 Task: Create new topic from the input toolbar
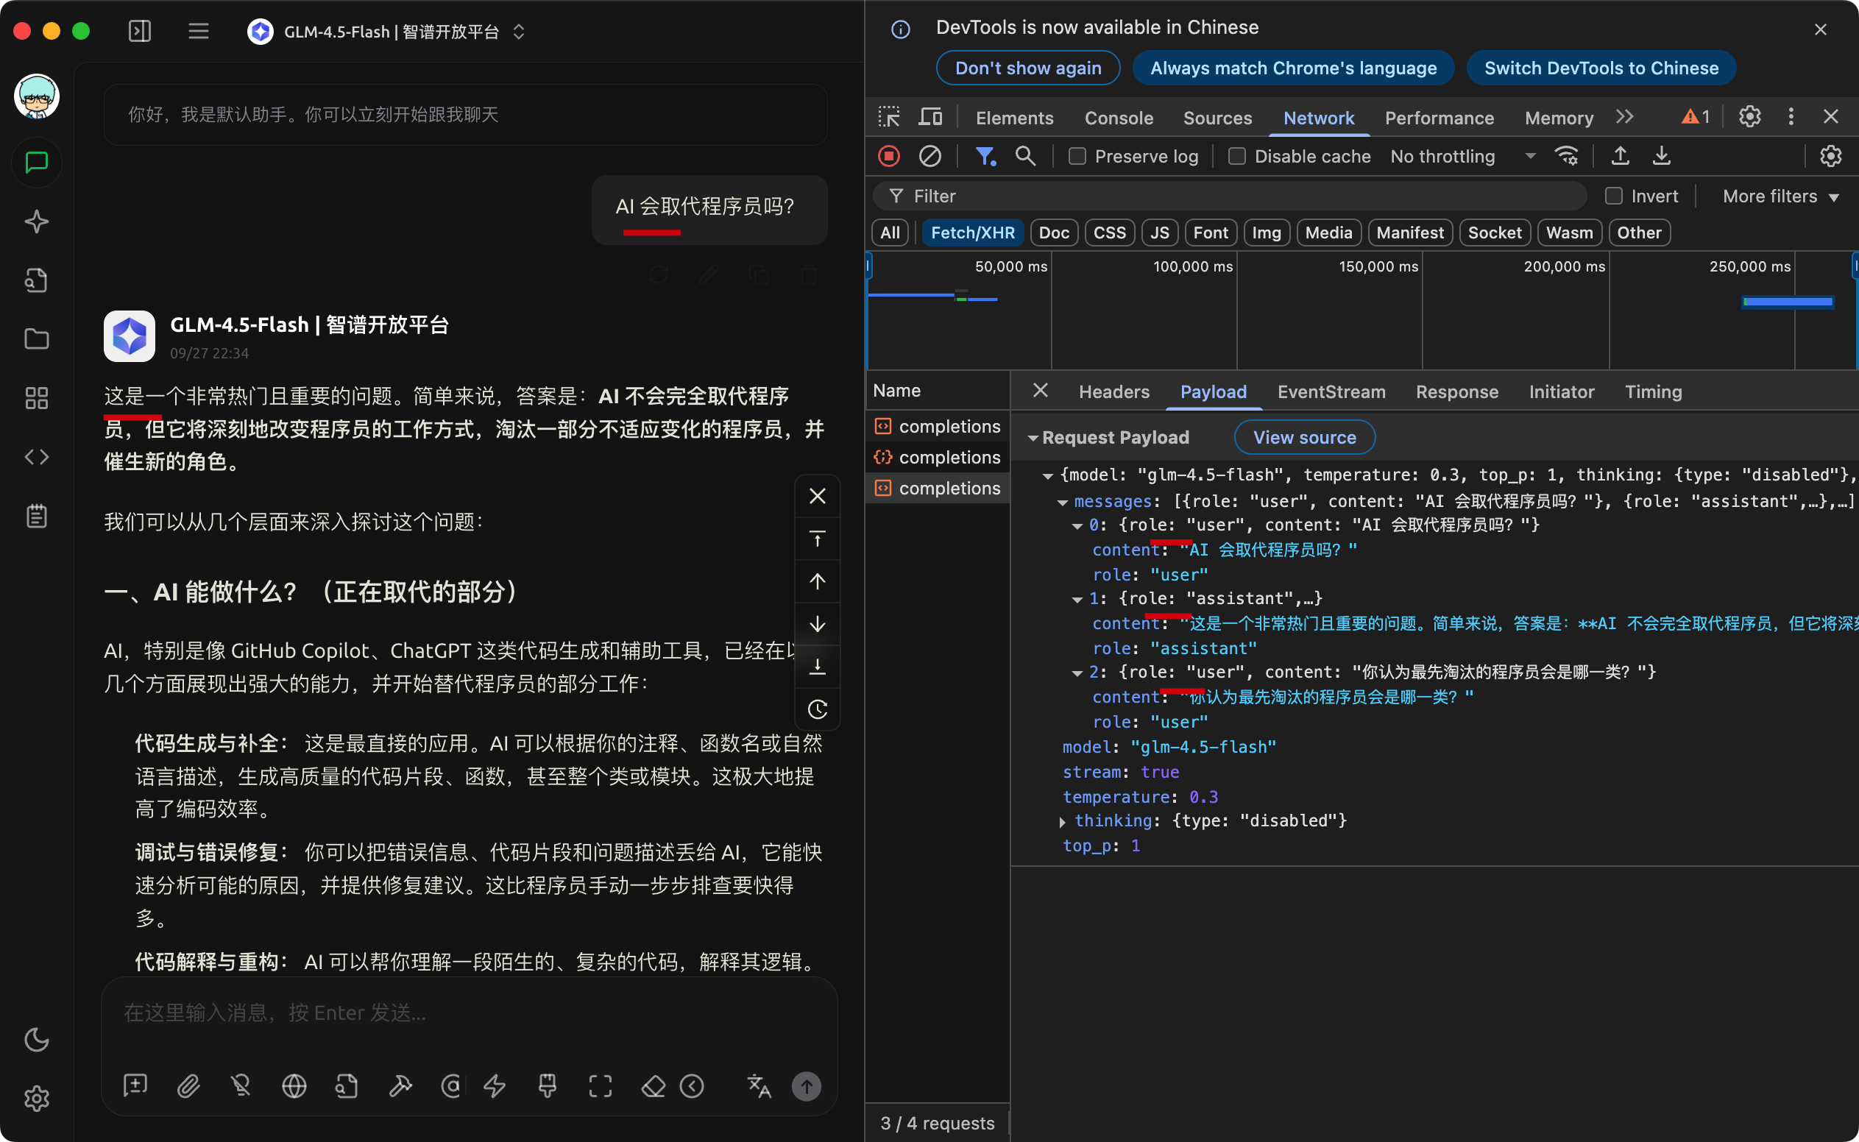(135, 1086)
